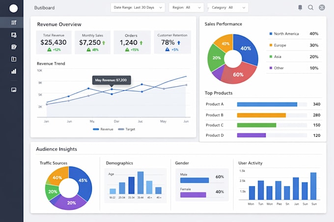334x222 pixels.
Task: Click the Total Revenue $25,430 card
Action: (54, 42)
